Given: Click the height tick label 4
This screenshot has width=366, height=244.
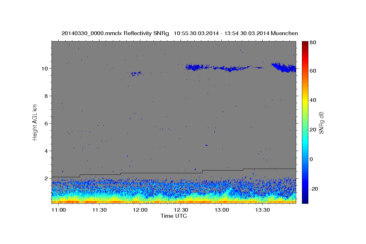Looking at the screenshot, I should 46,151.
